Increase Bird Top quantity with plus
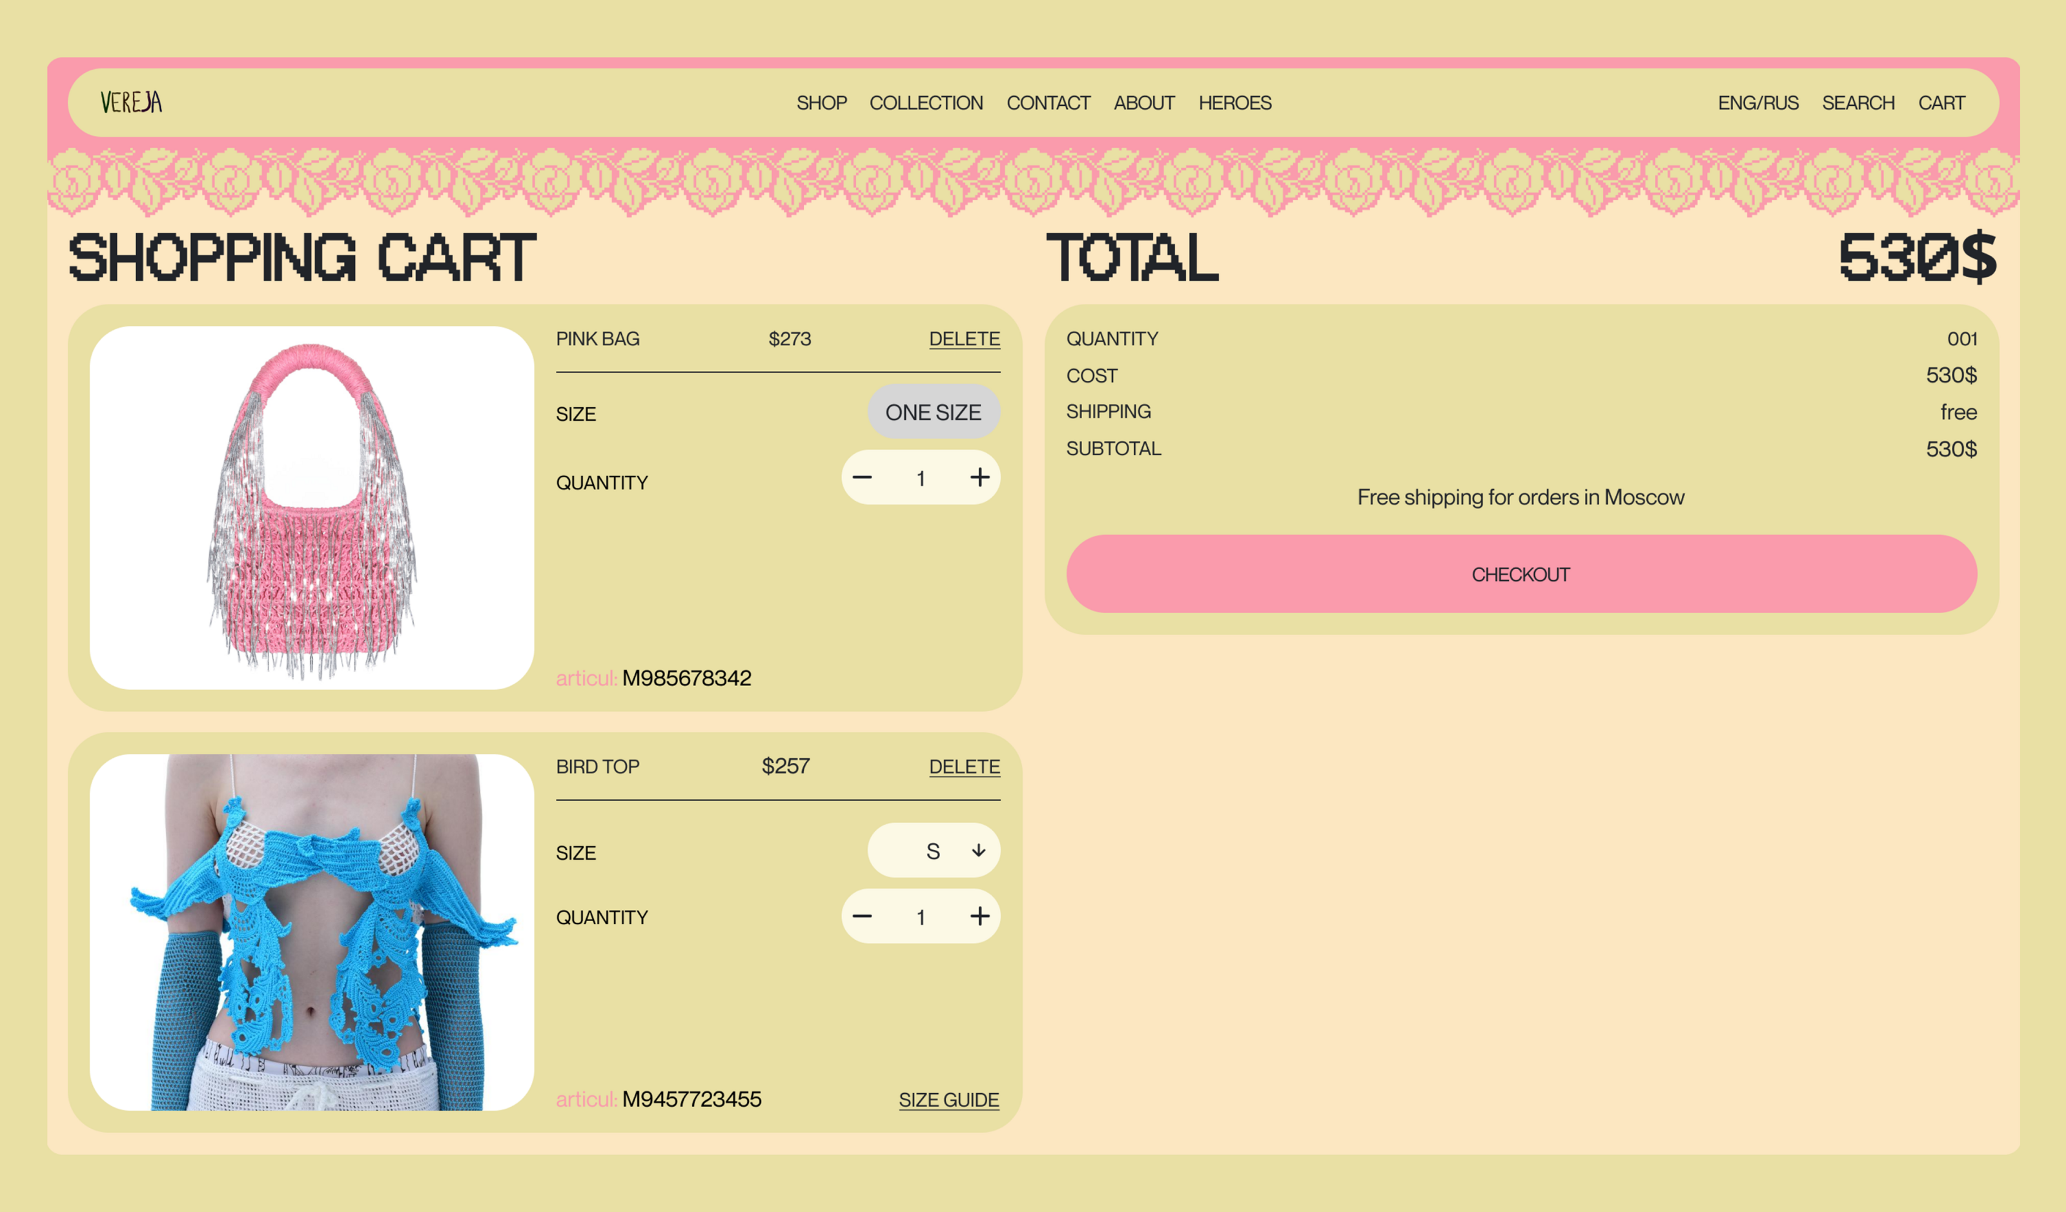Screen dimensions: 2066x1212 click(x=979, y=916)
